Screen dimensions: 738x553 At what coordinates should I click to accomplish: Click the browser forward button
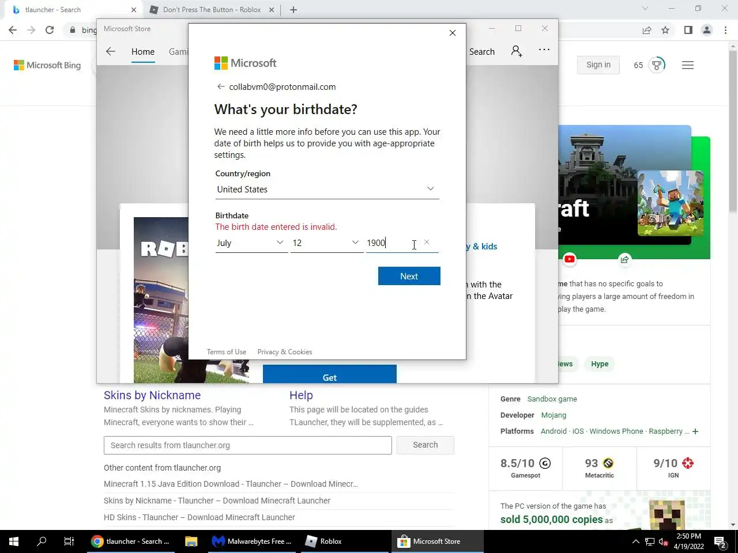click(x=31, y=30)
